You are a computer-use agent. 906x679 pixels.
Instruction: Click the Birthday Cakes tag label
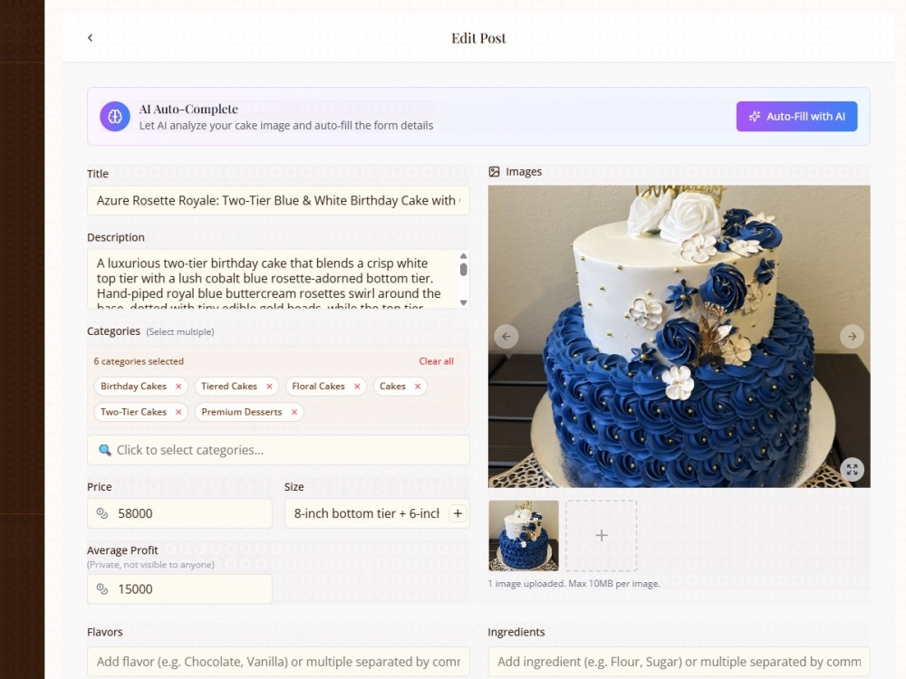pyautogui.click(x=133, y=387)
